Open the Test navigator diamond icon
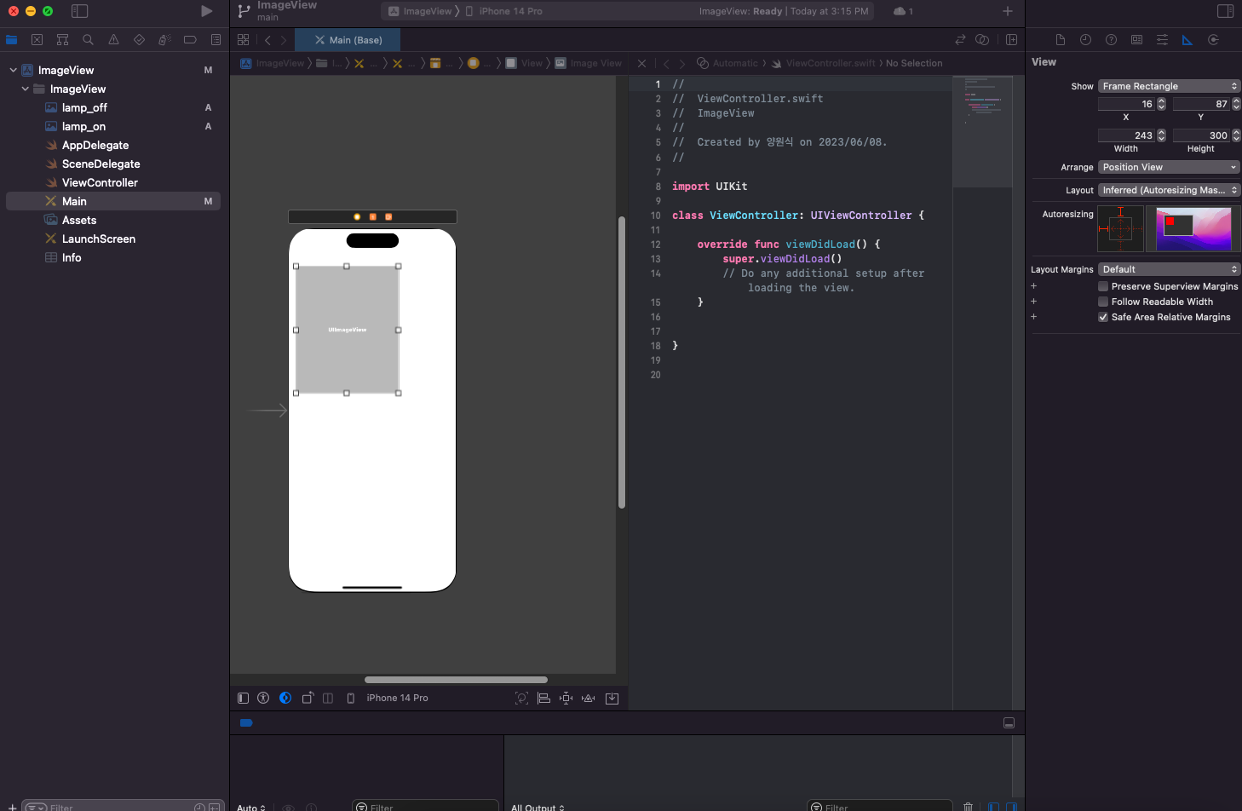The height and width of the screenshot is (811, 1242). click(139, 40)
